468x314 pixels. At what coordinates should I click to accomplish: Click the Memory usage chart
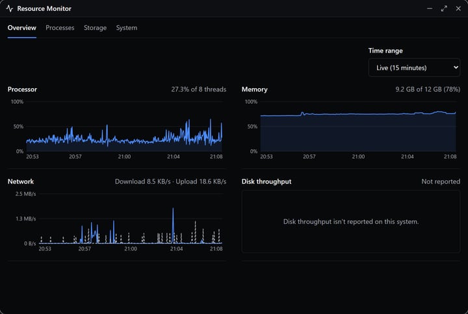351,128
